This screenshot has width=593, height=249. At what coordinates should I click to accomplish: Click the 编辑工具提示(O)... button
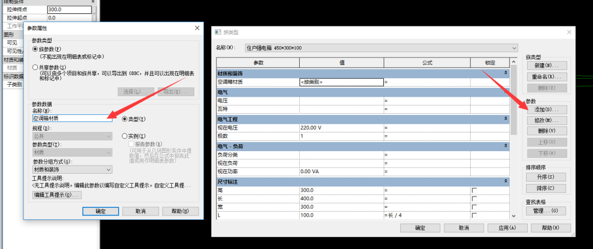(x=57, y=195)
